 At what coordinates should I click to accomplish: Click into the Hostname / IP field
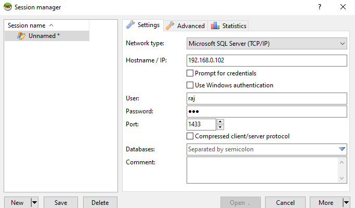tap(267, 60)
